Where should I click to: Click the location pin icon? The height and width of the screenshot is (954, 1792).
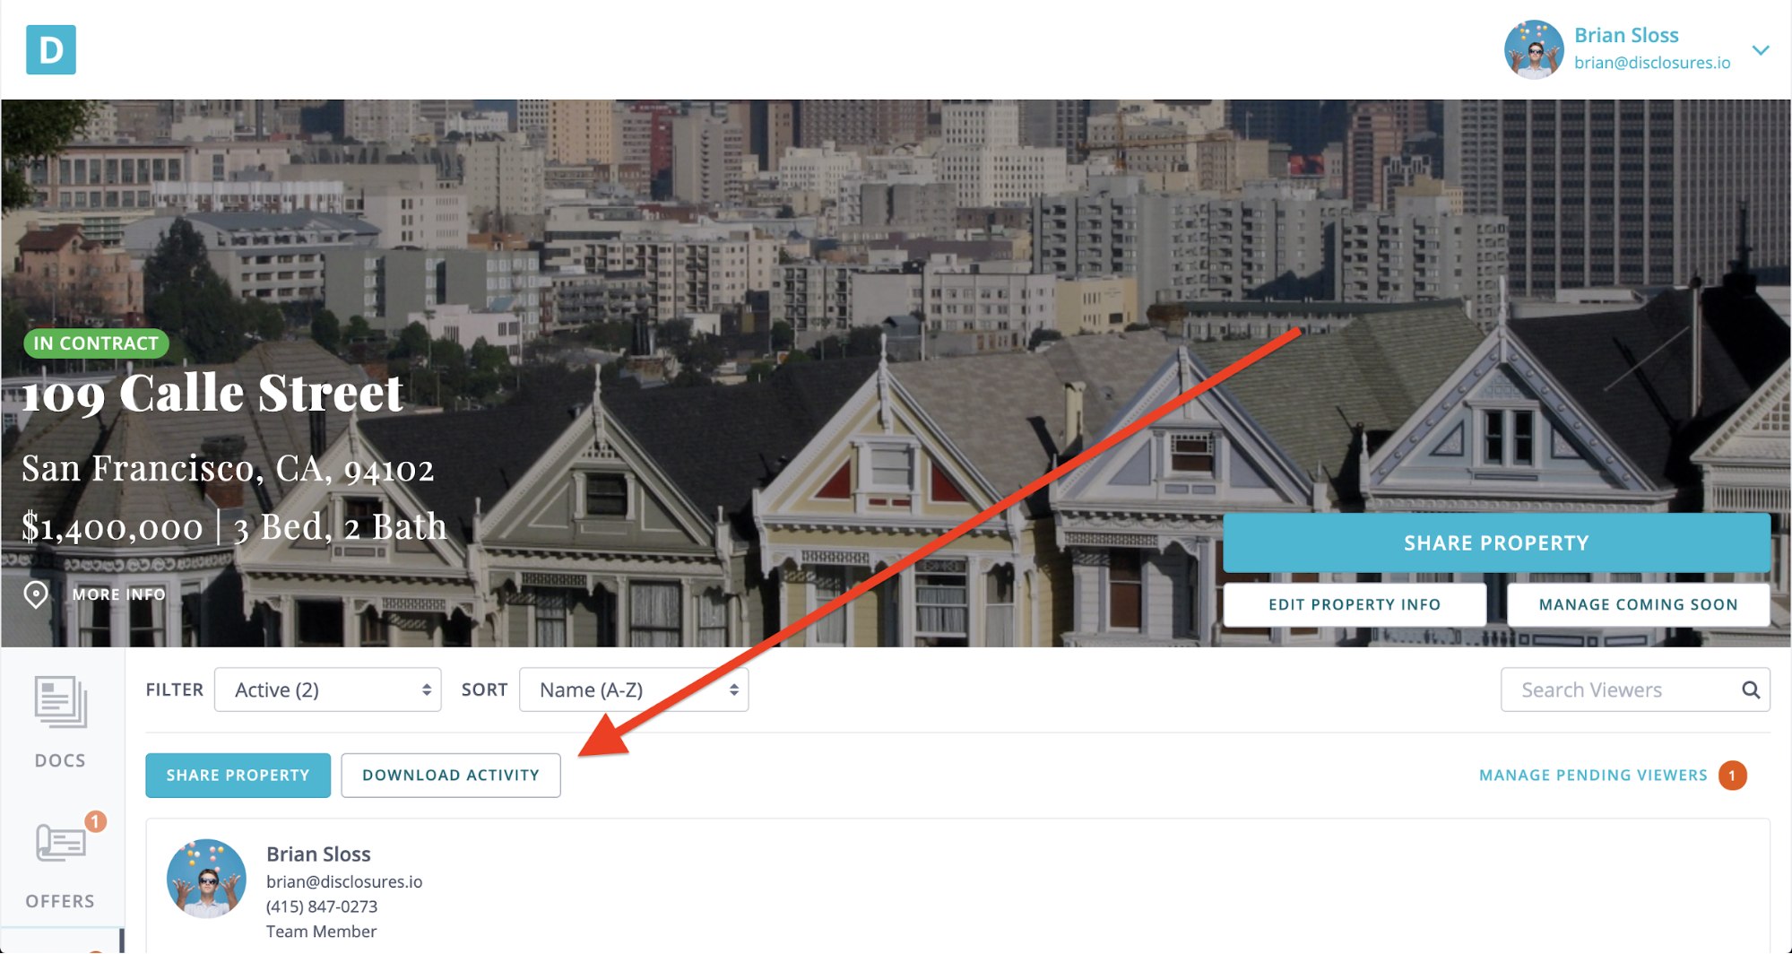pyautogui.click(x=36, y=594)
